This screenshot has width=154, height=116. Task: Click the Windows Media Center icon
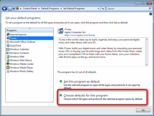(x=8, y=64)
